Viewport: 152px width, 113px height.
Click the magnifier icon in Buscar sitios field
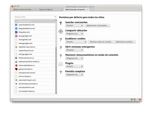[x=55, y=17]
